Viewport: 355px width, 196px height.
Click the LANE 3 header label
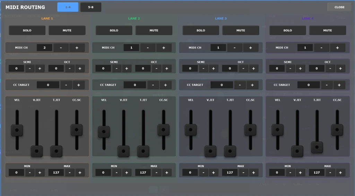pyautogui.click(x=221, y=18)
